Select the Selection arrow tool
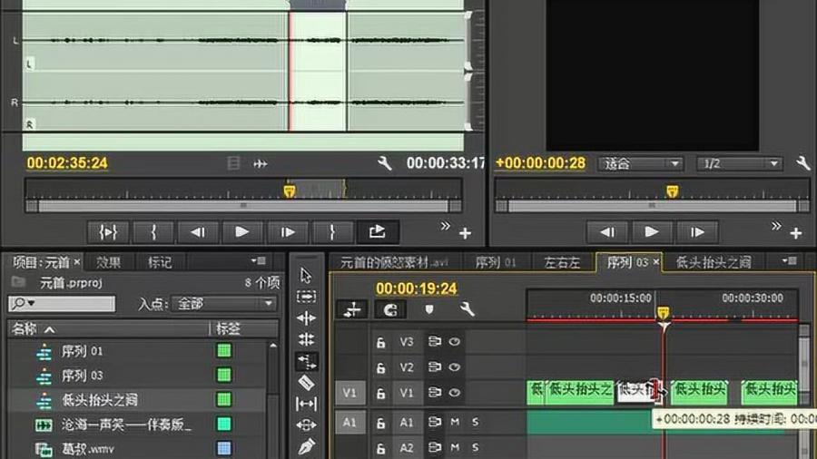The height and width of the screenshot is (459, 817). (306, 275)
